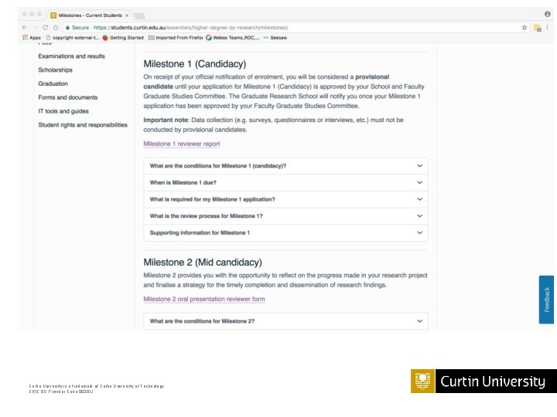Open the Milestone 1 reviewer report link
The width and height of the screenshot is (557, 417).
182,144
